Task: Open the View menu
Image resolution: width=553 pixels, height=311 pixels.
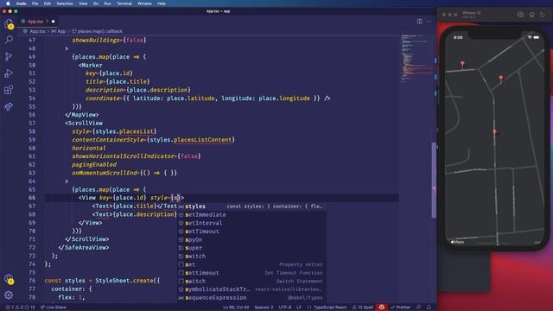Action: (83, 3)
